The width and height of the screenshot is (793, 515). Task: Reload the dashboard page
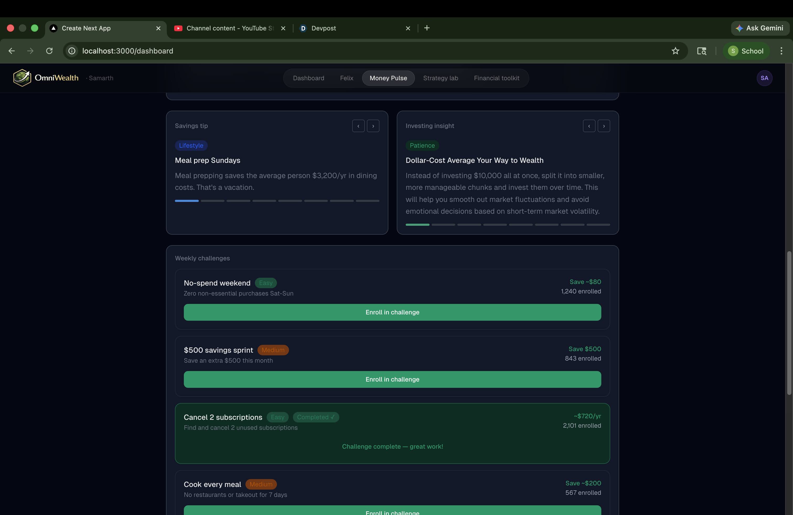click(x=49, y=51)
